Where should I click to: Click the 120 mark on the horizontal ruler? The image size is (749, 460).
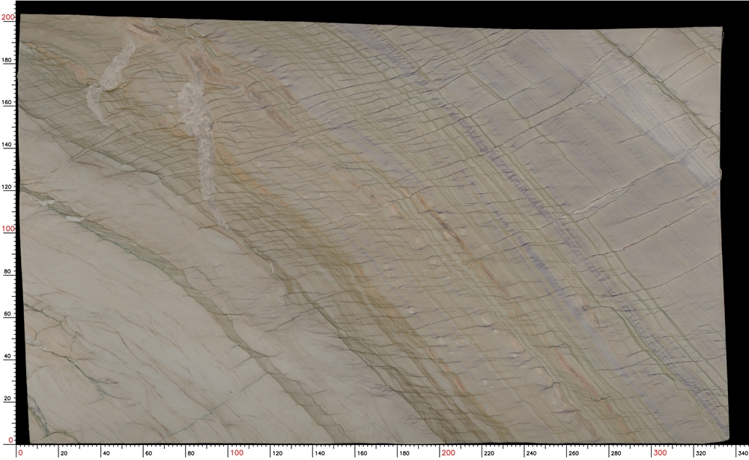coord(277,453)
